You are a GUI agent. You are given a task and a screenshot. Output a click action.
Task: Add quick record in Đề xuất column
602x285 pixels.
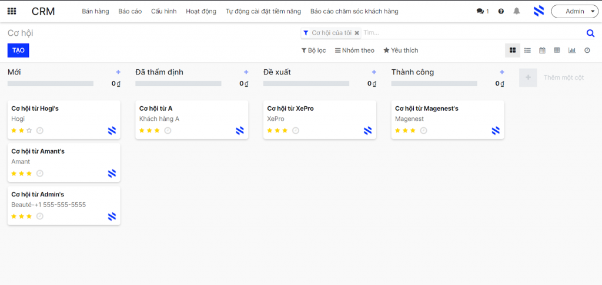(x=374, y=72)
